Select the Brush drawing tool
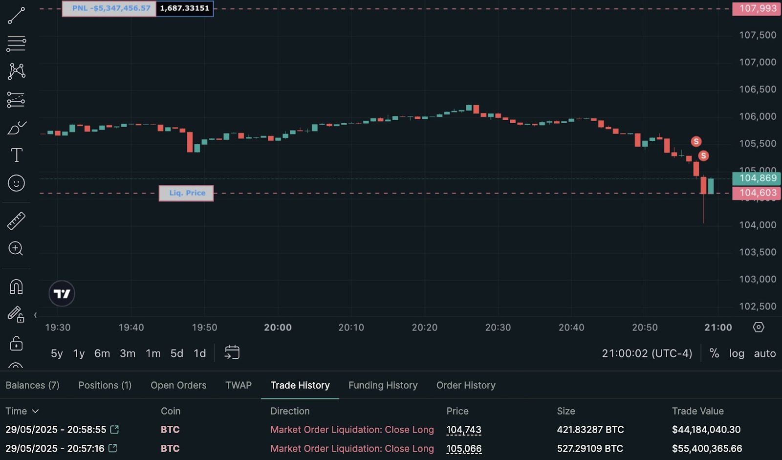The height and width of the screenshot is (460, 782). pos(16,128)
